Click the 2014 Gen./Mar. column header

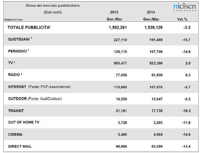click(x=152, y=16)
